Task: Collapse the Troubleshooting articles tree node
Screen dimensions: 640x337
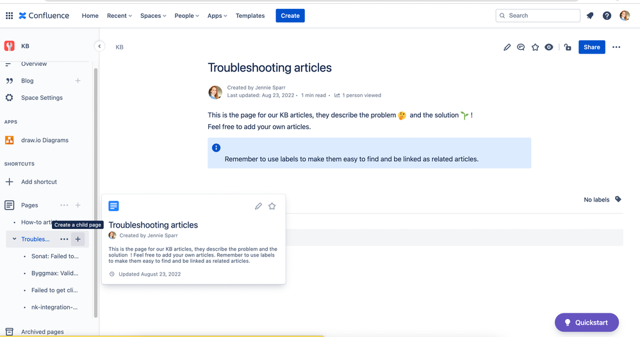Action: coord(14,239)
